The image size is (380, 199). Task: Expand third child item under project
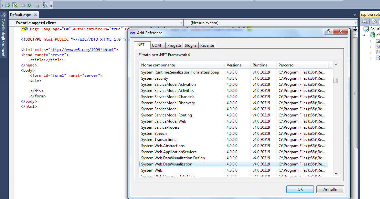[370, 53]
